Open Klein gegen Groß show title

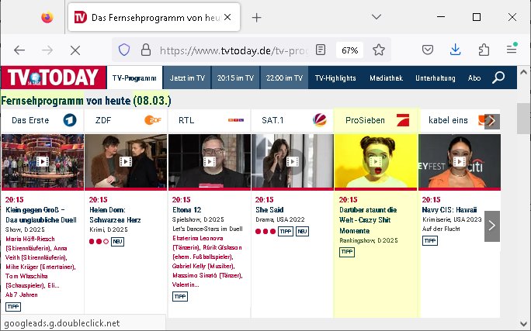40,215
